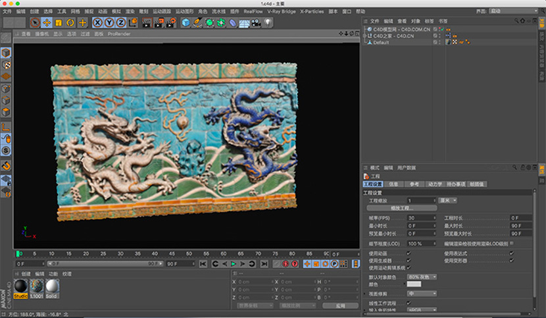
Task: Open the 80% 灰色 default color dropdown
Action: pyautogui.click(x=422, y=277)
